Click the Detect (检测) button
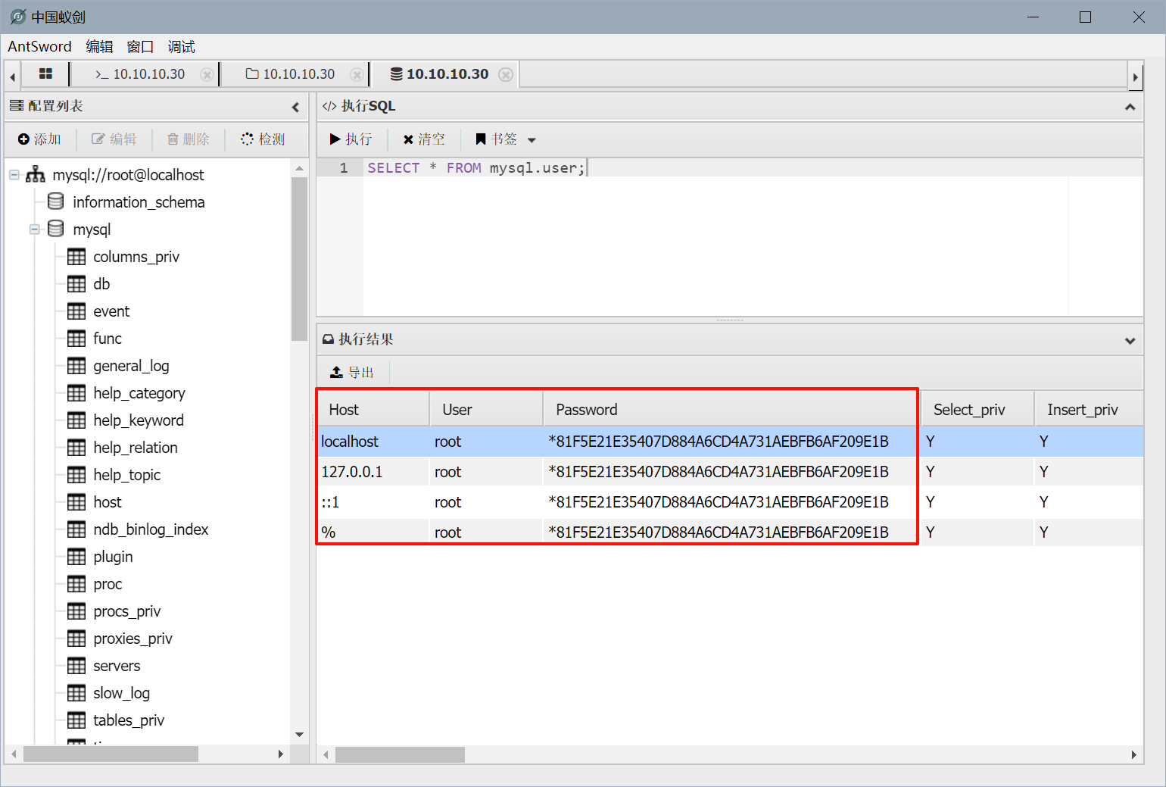Viewport: 1166px width, 787px height. pyautogui.click(x=263, y=139)
